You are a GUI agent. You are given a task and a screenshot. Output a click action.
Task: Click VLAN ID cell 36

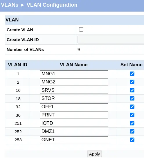(18, 115)
